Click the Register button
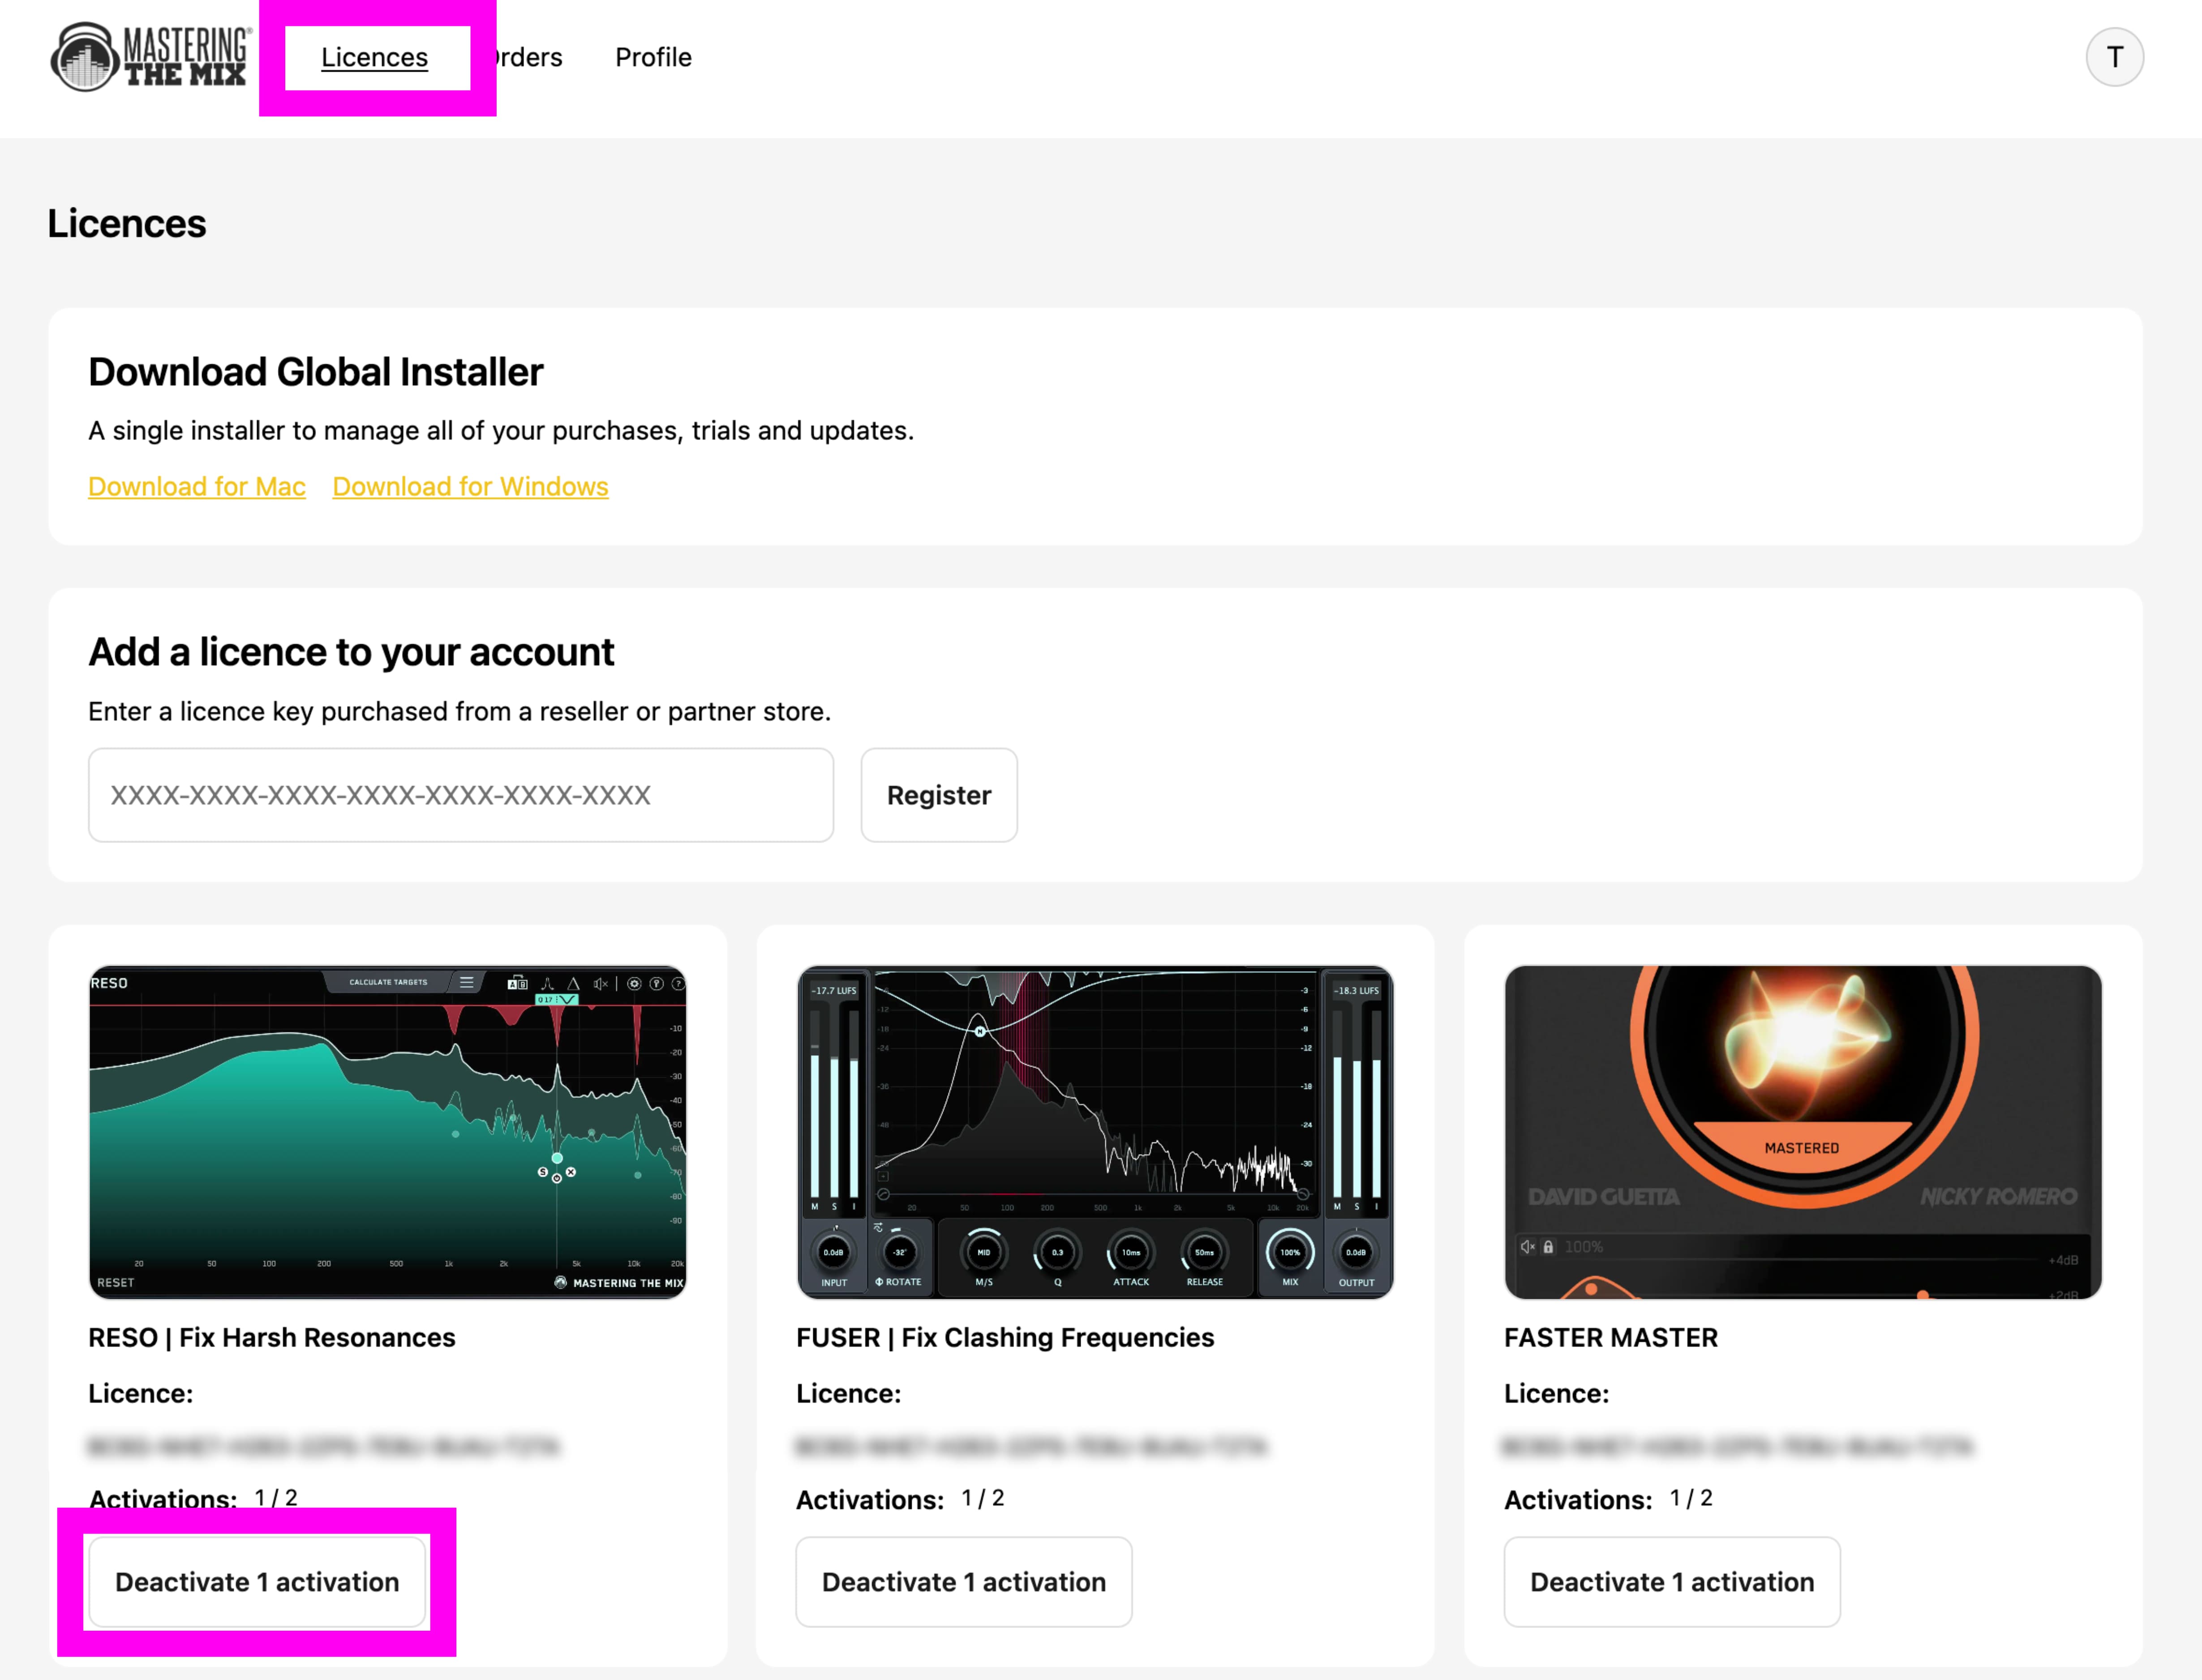2202x1680 pixels. click(x=939, y=795)
